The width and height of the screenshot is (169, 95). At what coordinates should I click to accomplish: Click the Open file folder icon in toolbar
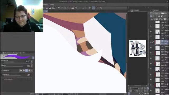[x=50, y=8]
